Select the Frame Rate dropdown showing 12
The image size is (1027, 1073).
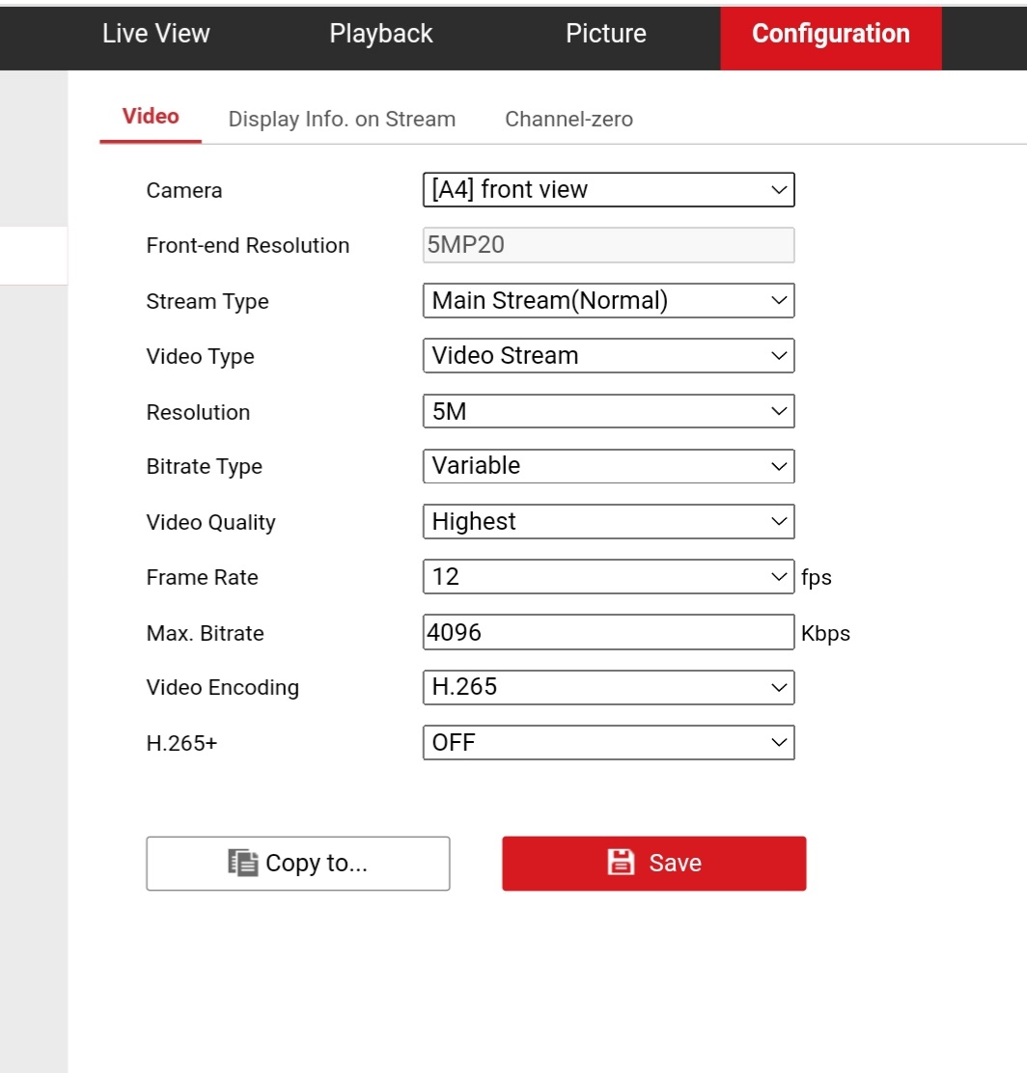[x=608, y=577]
